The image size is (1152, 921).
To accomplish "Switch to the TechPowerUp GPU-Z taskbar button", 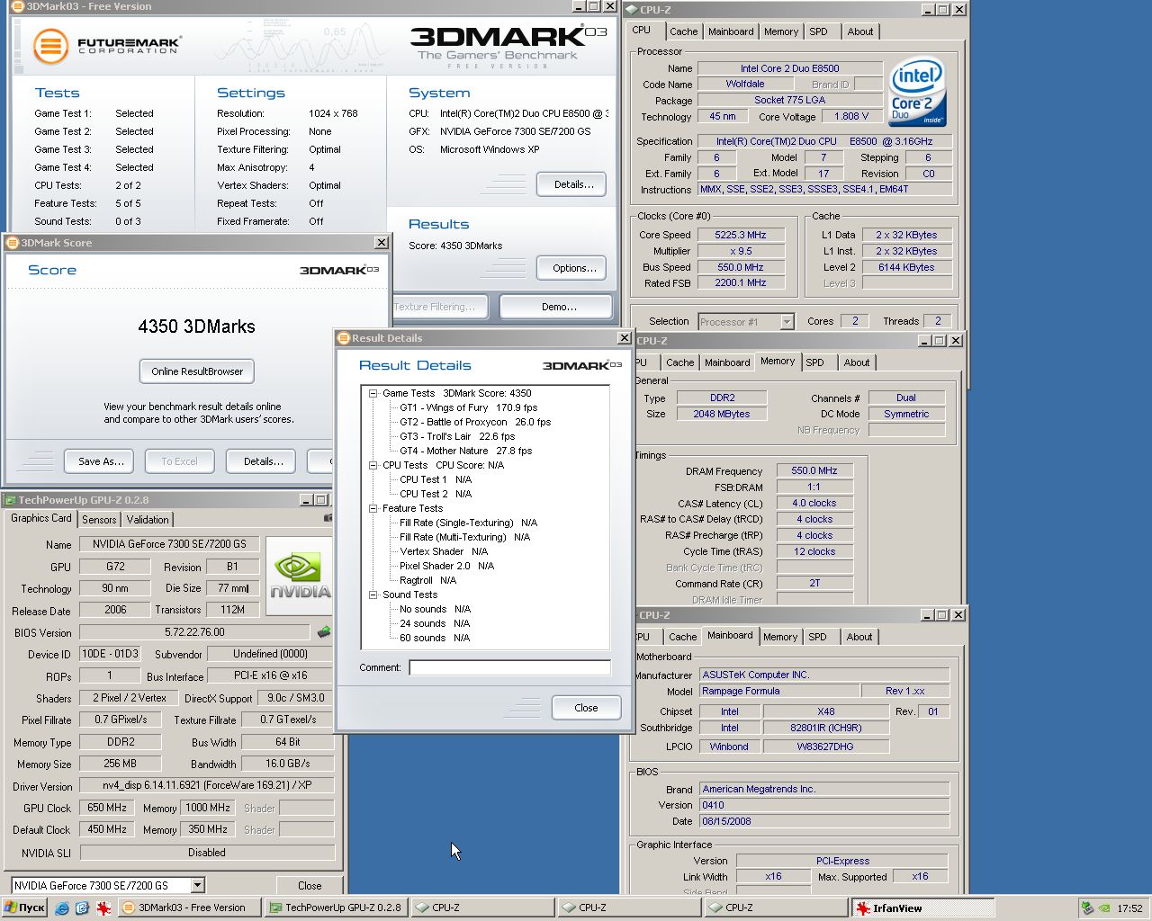I will [337, 908].
